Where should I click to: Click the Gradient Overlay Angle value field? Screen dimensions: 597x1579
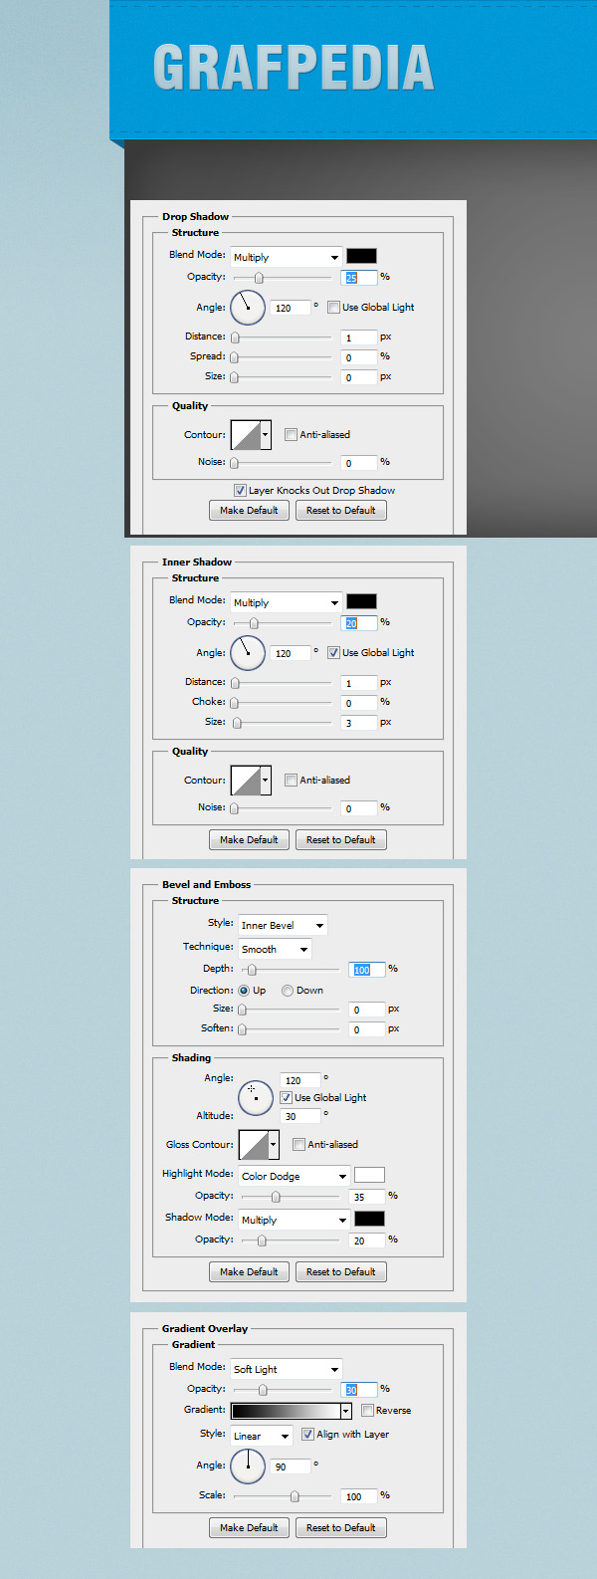pos(291,1466)
